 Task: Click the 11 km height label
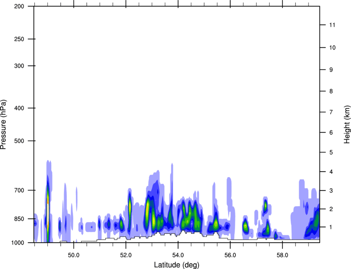tap(332, 25)
